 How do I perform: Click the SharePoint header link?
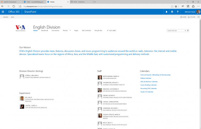(30, 12)
